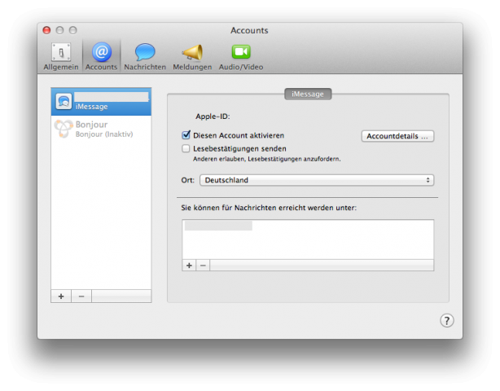
Task: Click the iMessage account icon in sidebar
Action: click(x=64, y=101)
